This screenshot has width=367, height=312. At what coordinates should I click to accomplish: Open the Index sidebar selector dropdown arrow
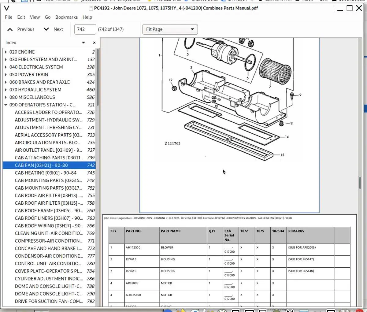click(x=83, y=43)
